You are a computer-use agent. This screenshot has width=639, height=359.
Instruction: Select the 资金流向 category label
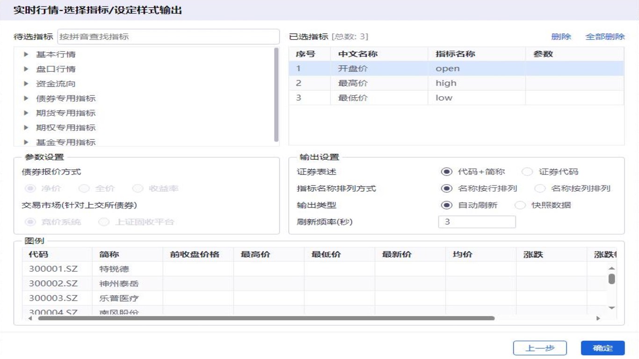[56, 84]
